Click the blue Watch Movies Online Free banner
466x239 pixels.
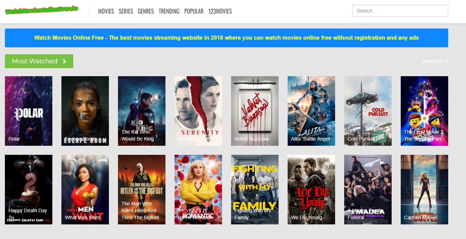coord(226,38)
